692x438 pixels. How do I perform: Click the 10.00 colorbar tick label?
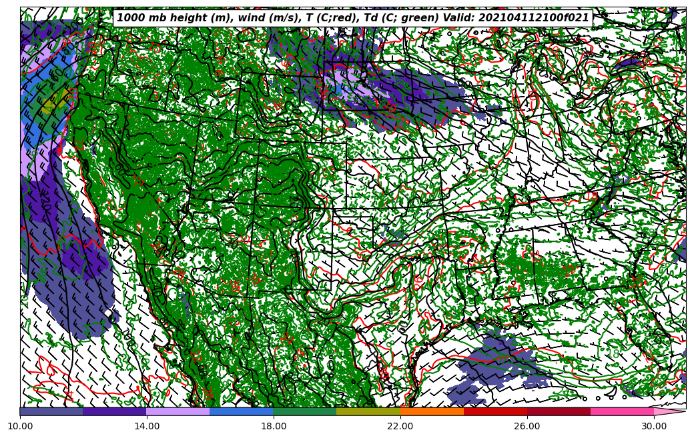[x=20, y=426]
